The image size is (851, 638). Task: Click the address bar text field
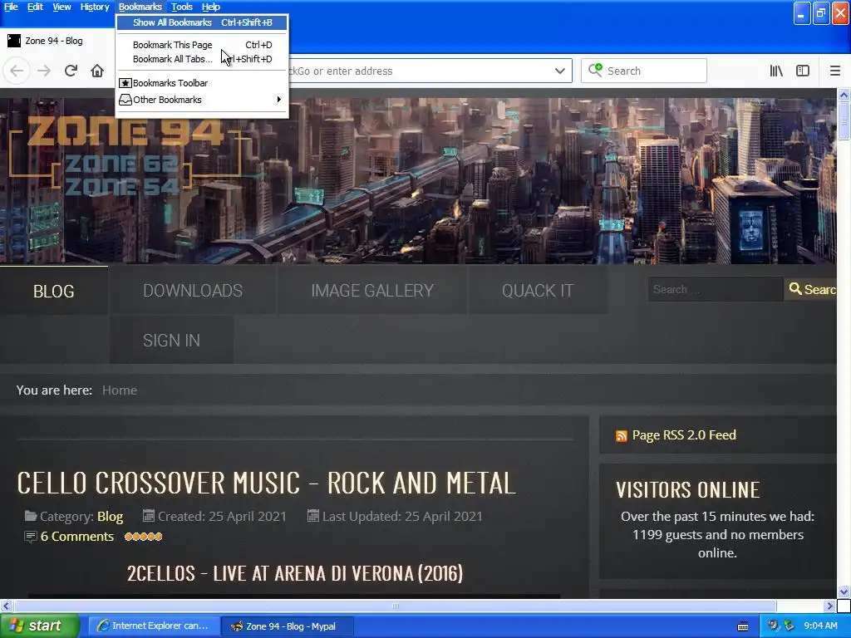[418, 71]
